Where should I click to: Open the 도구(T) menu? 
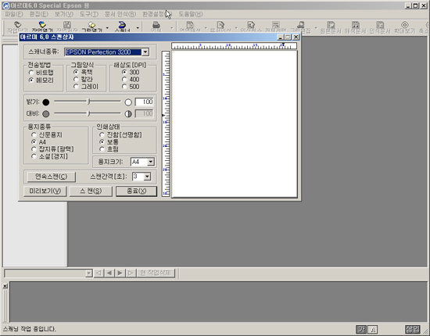89,14
